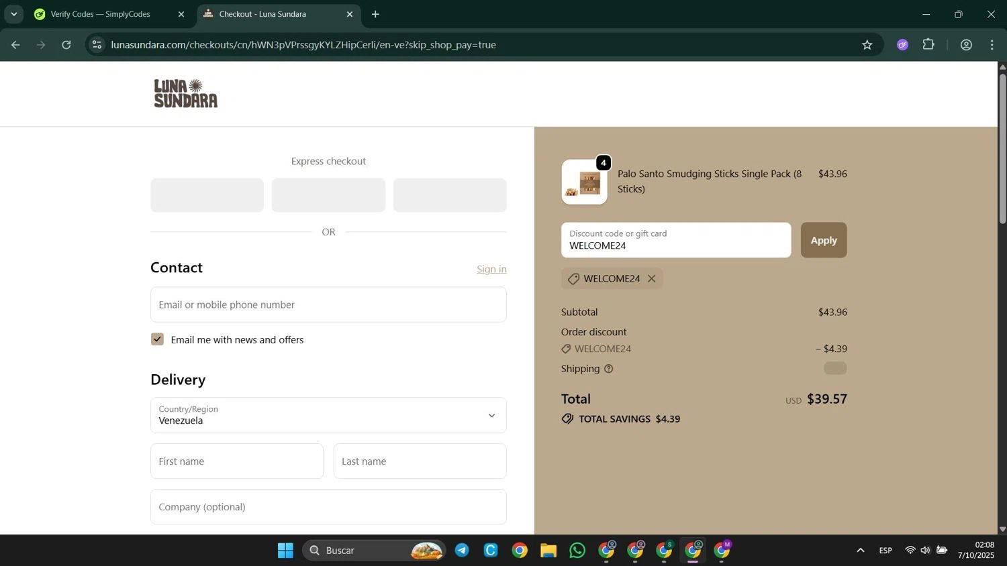
Task: Apply the discount code
Action: pos(824,240)
